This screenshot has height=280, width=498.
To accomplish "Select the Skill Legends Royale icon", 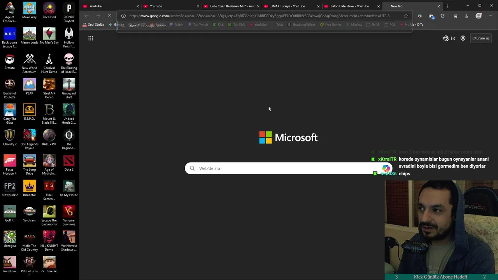I will pos(29,139).
